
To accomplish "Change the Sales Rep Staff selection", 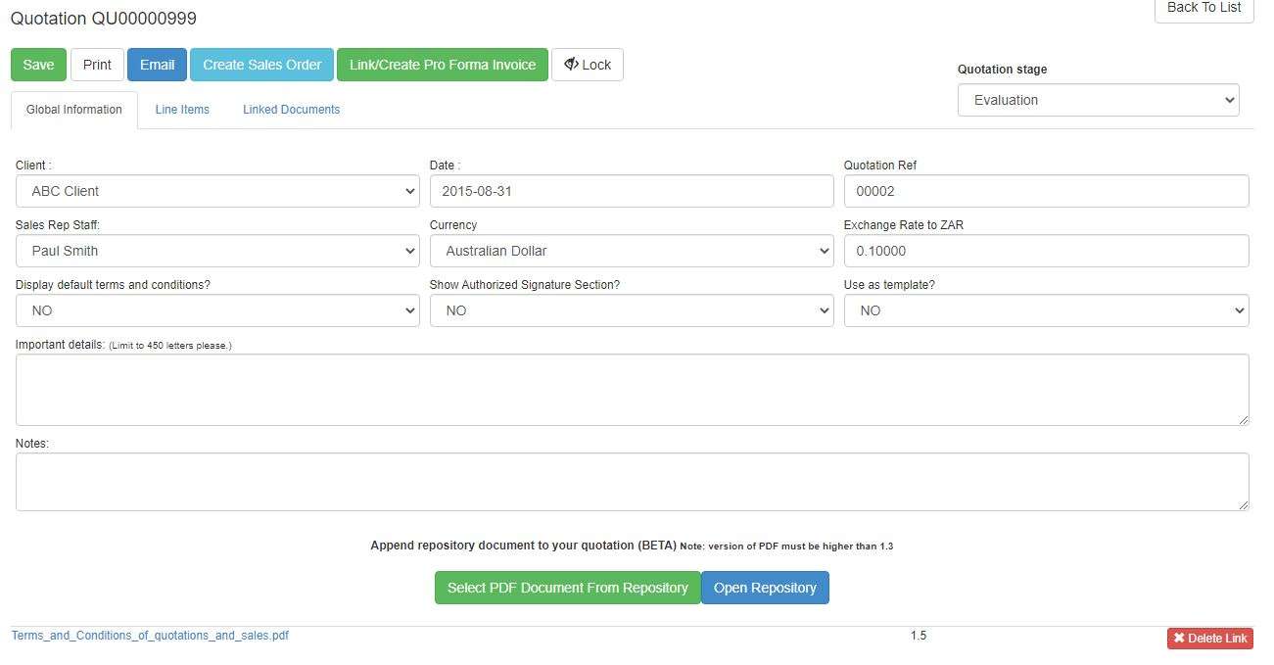I will (217, 251).
